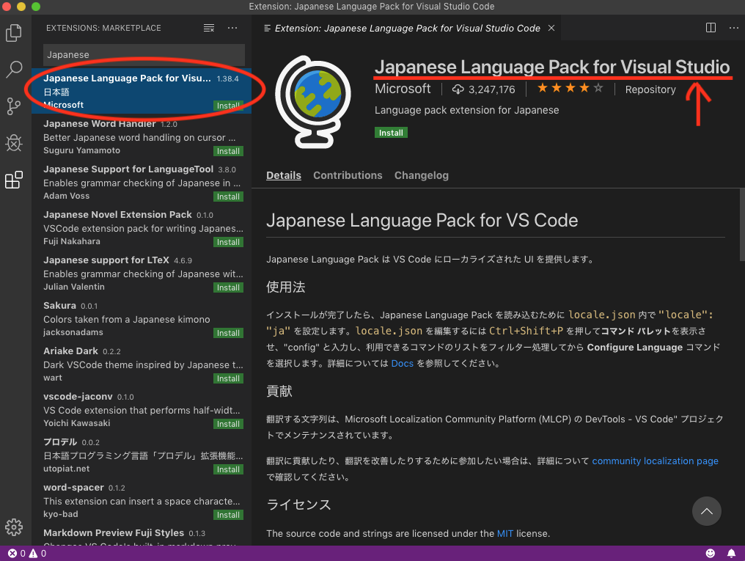Install Japanese Language Pack from the list
The image size is (745, 561).
click(228, 106)
